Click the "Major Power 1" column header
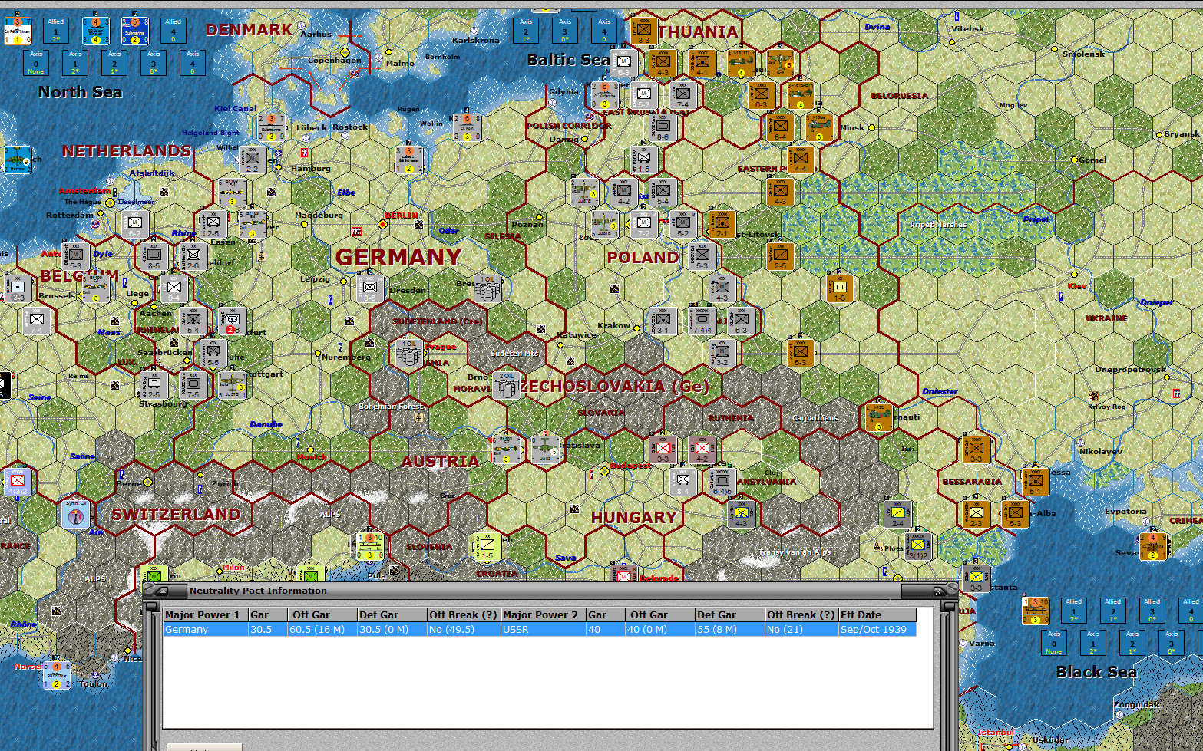This screenshot has height=751, width=1203. tap(206, 614)
